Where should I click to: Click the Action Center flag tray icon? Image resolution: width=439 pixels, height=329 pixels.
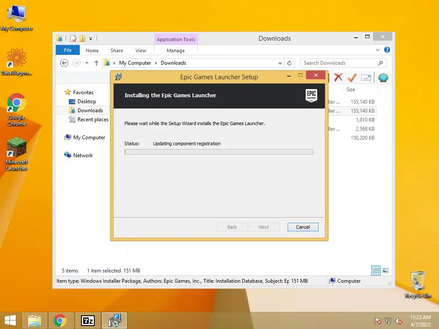(378, 321)
